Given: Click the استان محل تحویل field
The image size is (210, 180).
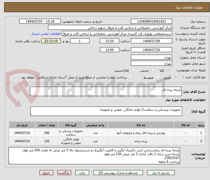Looking at the screenshot, I should 151,57.
